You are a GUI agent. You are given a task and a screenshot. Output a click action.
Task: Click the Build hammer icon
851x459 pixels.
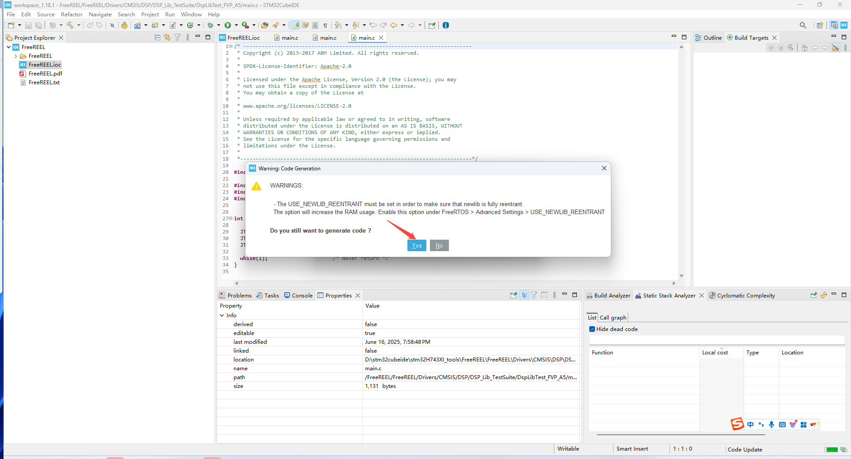pos(70,25)
